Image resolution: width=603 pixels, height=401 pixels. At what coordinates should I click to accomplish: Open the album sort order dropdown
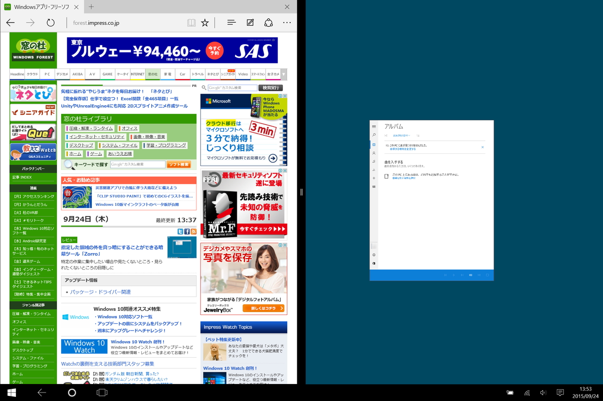point(401,135)
